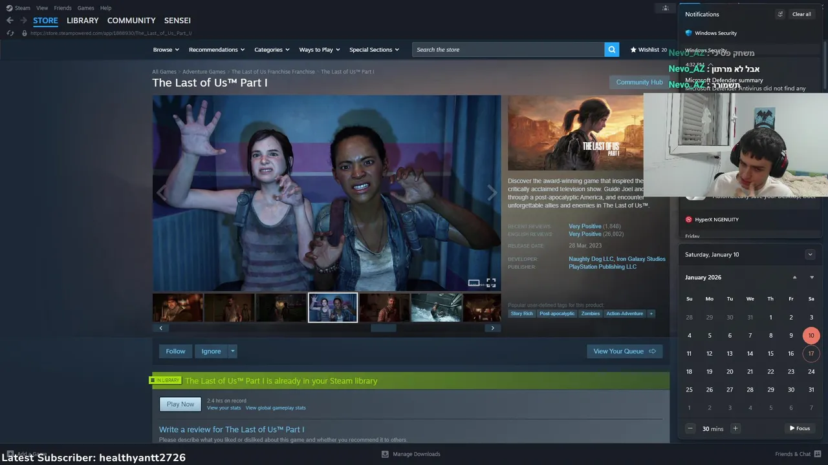Reload the store page with refresh icon

[10, 33]
